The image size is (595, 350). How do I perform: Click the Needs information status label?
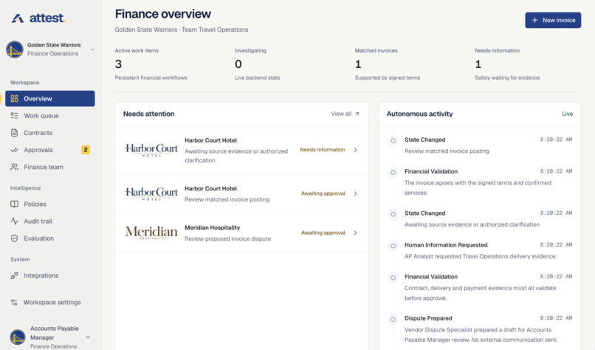coord(323,150)
